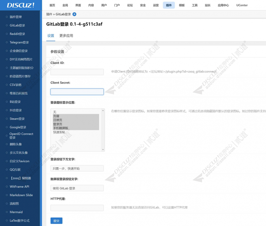Select the highlighted 插件 top menu
This screenshot has height=226, width=266.
point(169,5)
